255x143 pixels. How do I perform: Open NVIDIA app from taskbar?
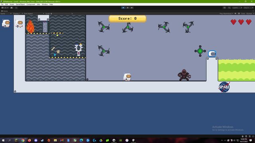coord(120,140)
